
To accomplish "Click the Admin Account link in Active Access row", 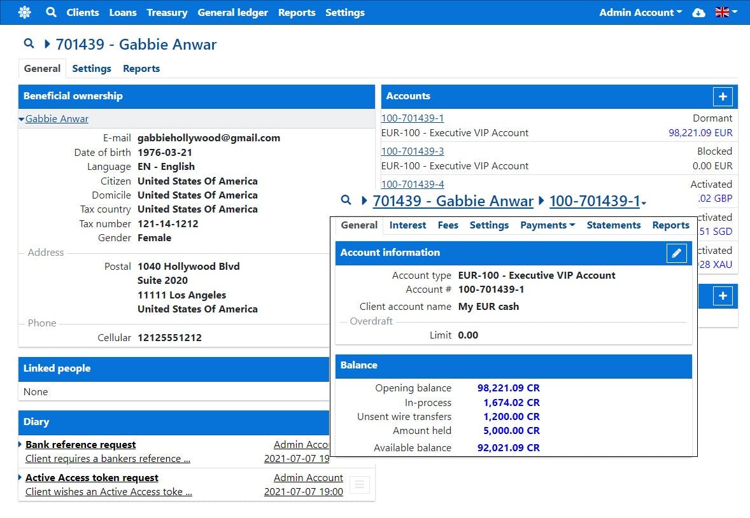I will pos(308,477).
